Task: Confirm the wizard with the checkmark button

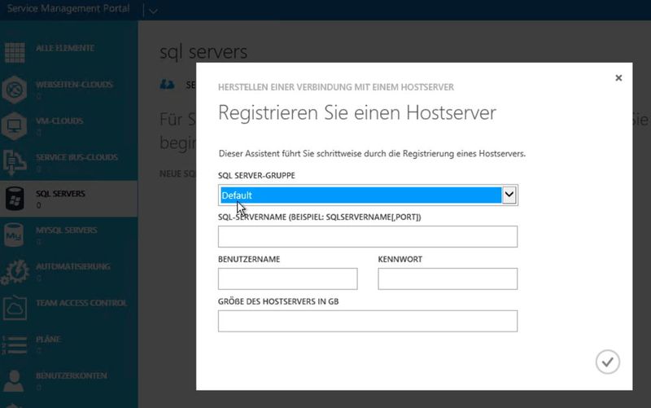Action: pyautogui.click(x=607, y=362)
